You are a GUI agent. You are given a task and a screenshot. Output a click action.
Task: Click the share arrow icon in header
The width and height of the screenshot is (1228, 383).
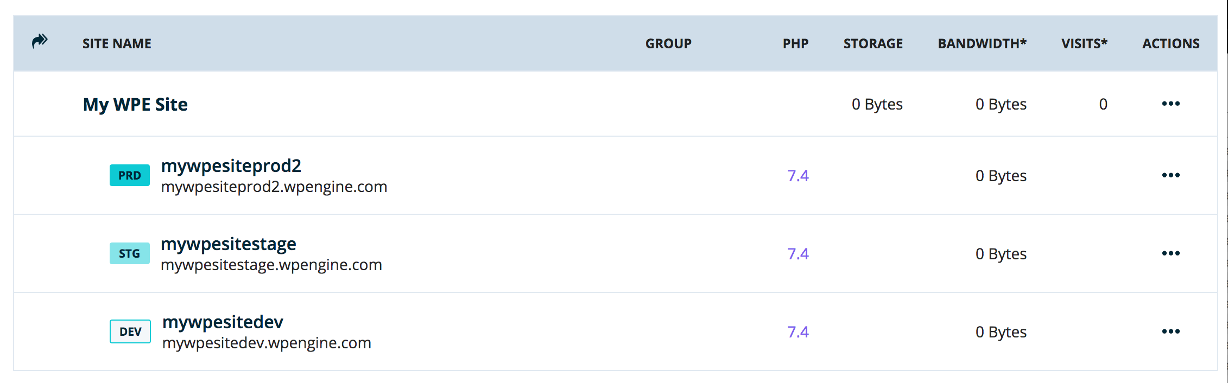(40, 41)
